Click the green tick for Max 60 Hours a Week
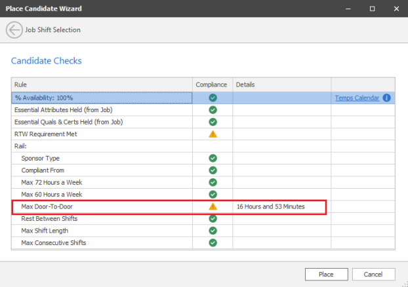This screenshot has height=287, width=408. click(x=213, y=195)
